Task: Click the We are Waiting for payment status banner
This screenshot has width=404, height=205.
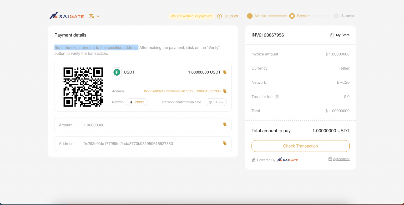Action: 191,16
